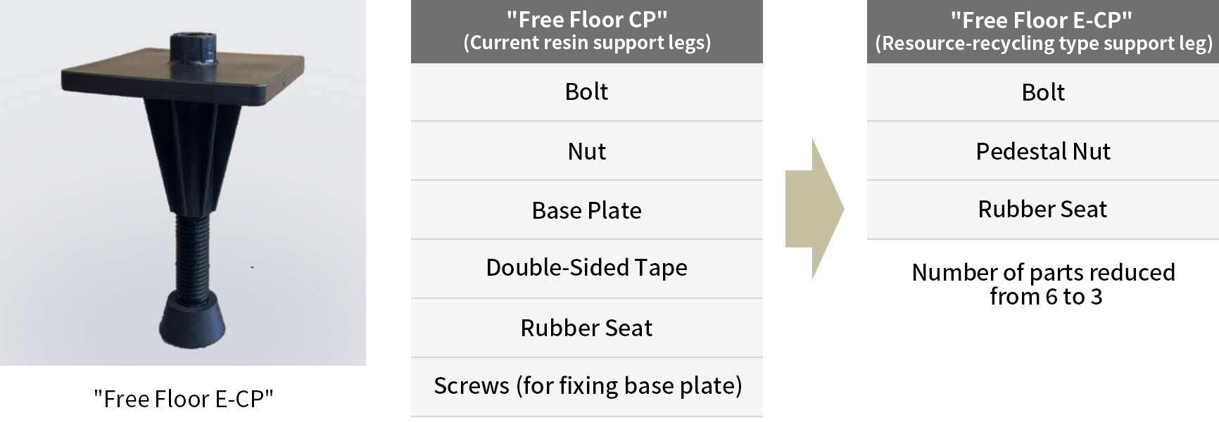
Task: Click Rubber Seat in the E-CP table
Action: [x=1043, y=210]
